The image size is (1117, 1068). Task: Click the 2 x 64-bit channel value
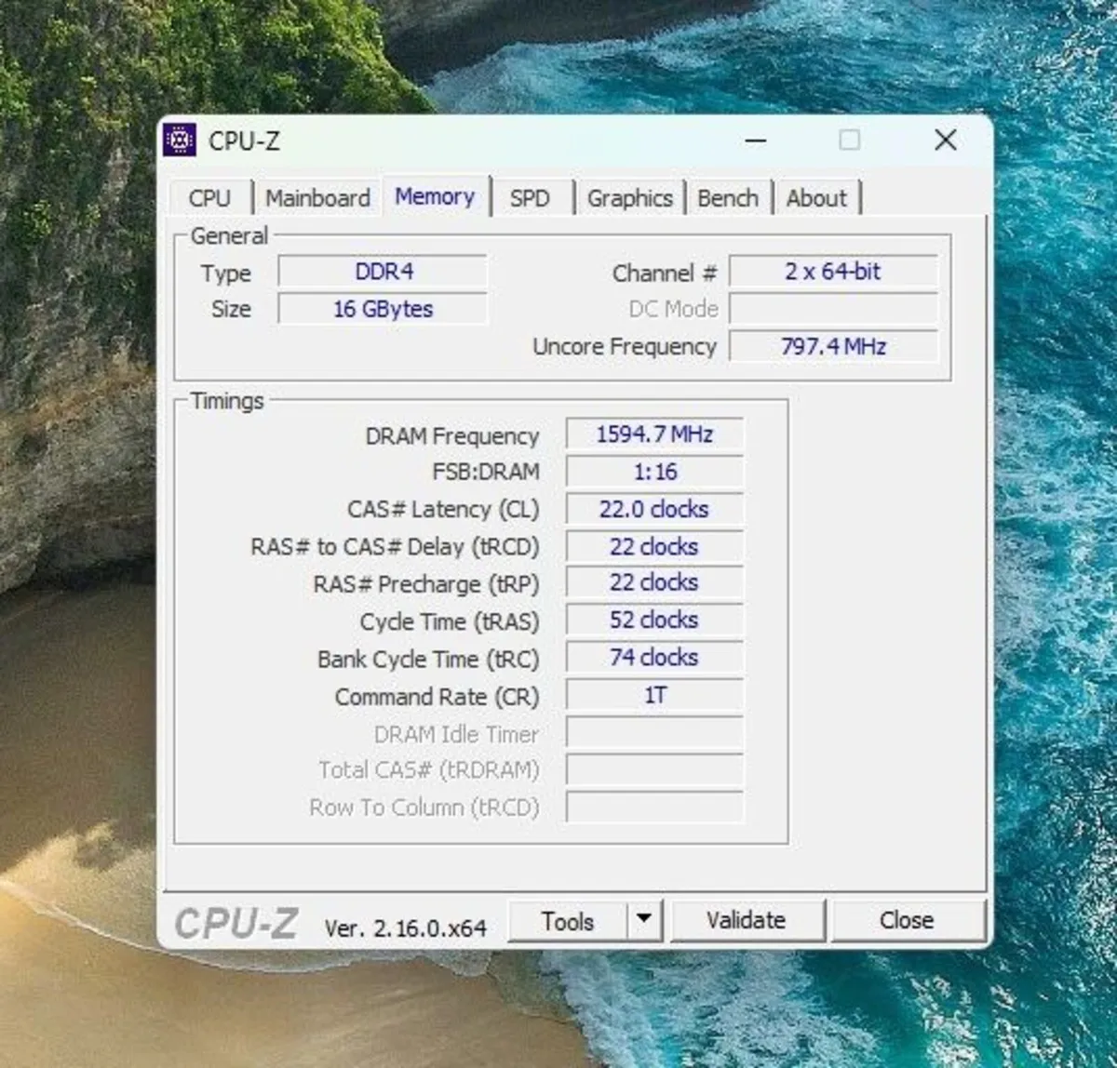click(x=833, y=272)
